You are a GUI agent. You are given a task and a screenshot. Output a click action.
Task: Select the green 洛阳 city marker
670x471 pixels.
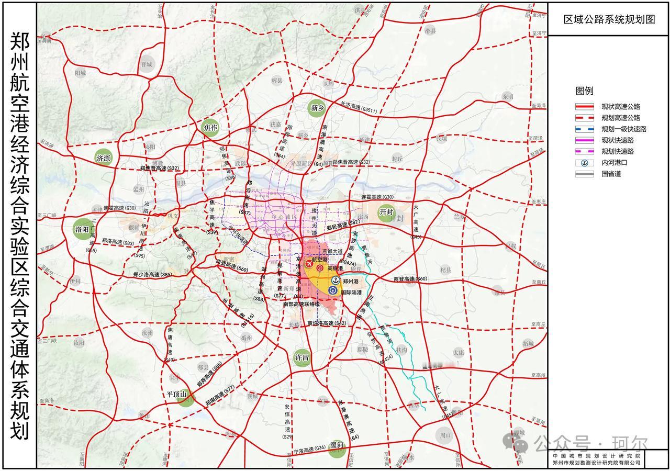point(83,229)
